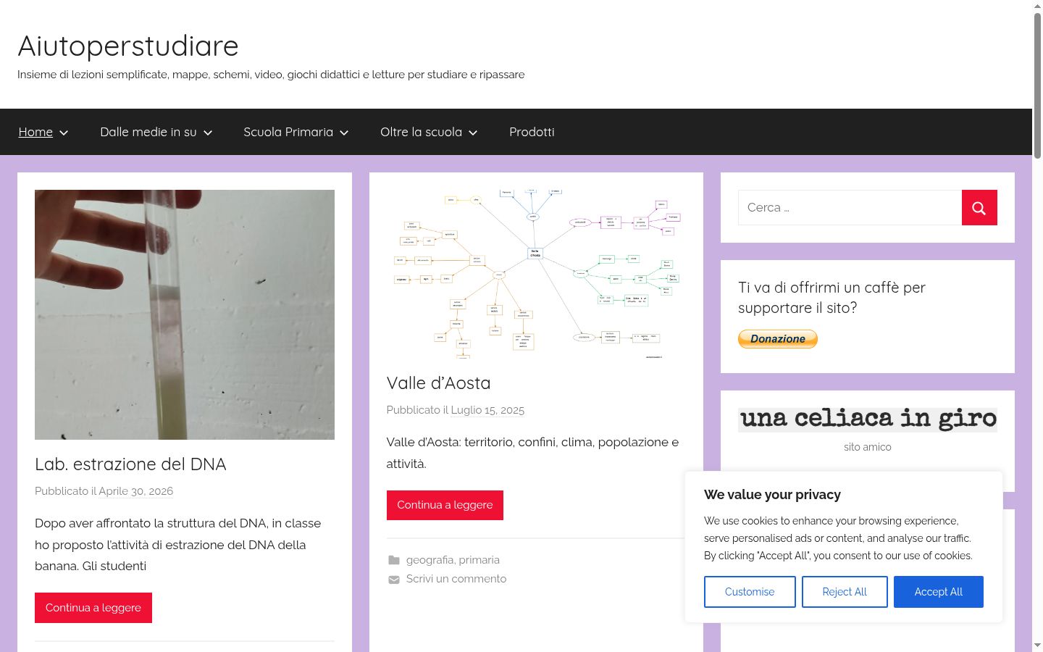1043x652 pixels.
Task: Open the Home menu item
Action: pyautogui.click(x=35, y=132)
